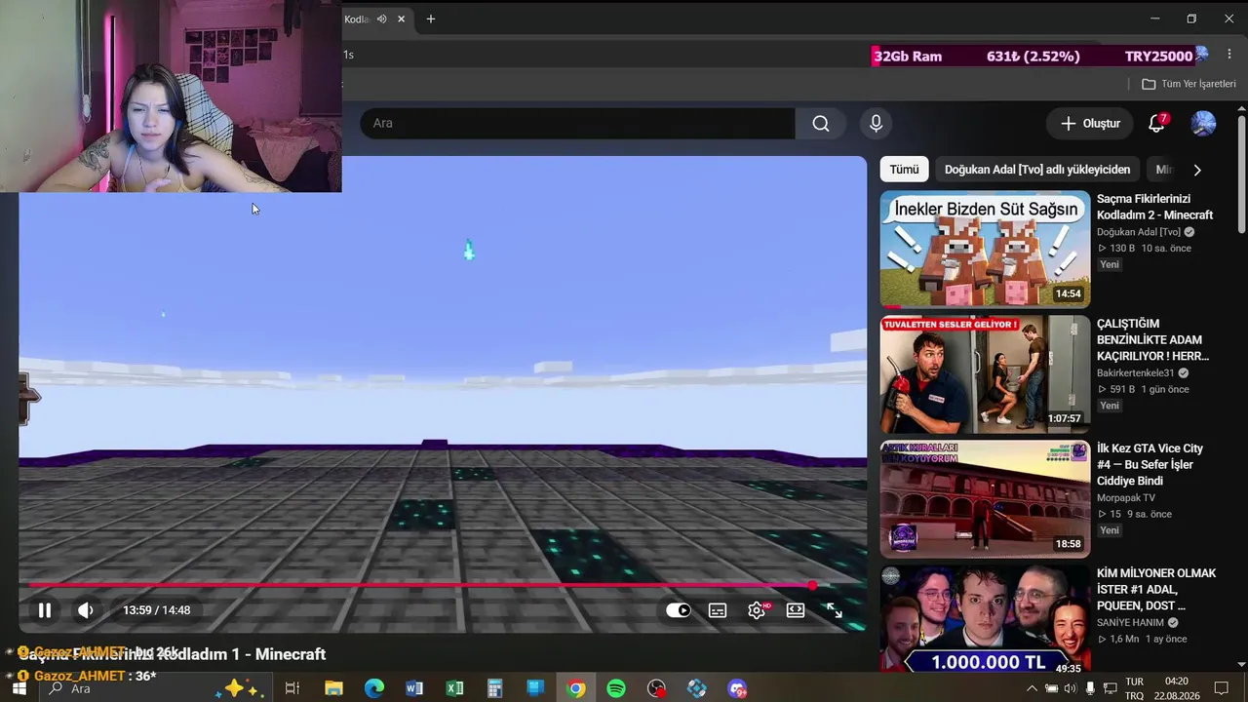Open the taskbar clock and calendar
Viewport: 1248px width, 702px height.
(x=1176, y=688)
